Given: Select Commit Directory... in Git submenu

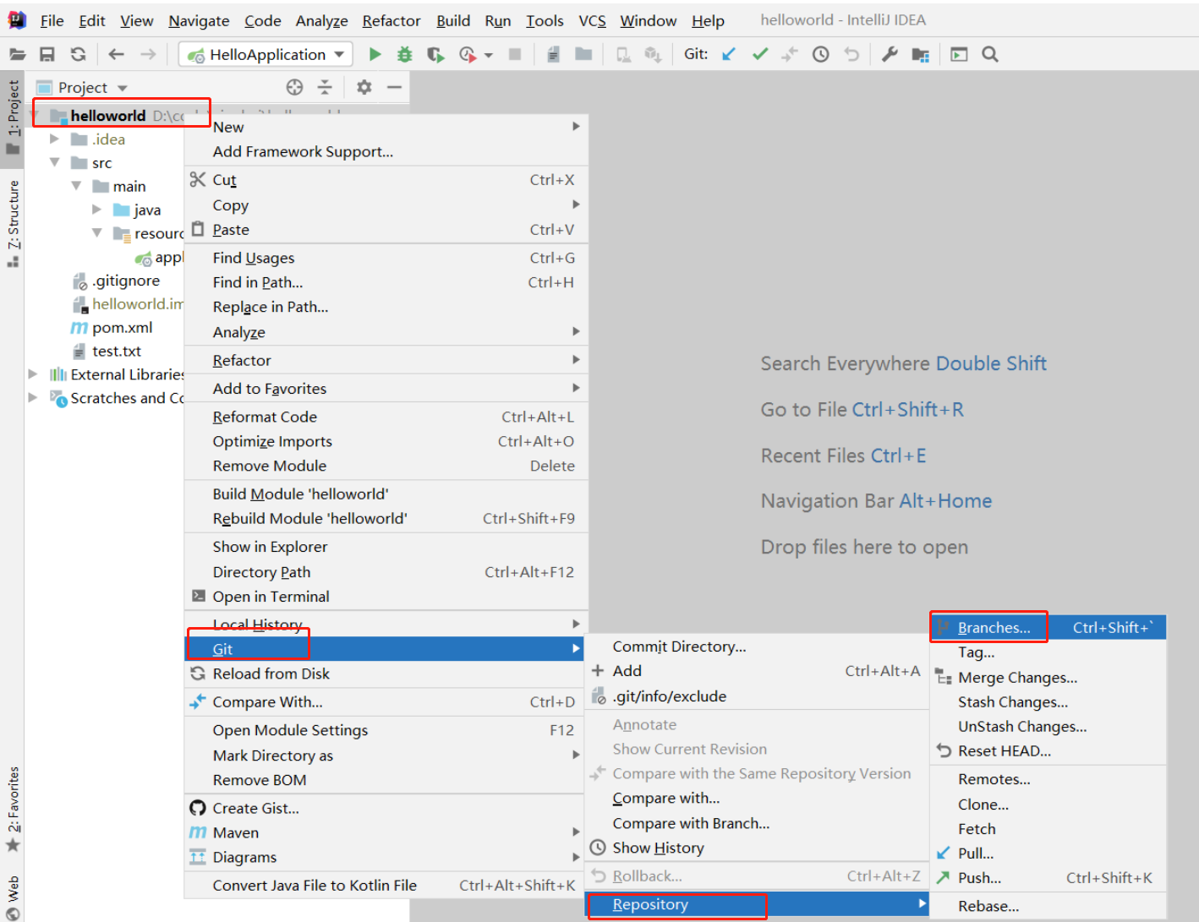Looking at the screenshot, I should [x=757, y=646].
